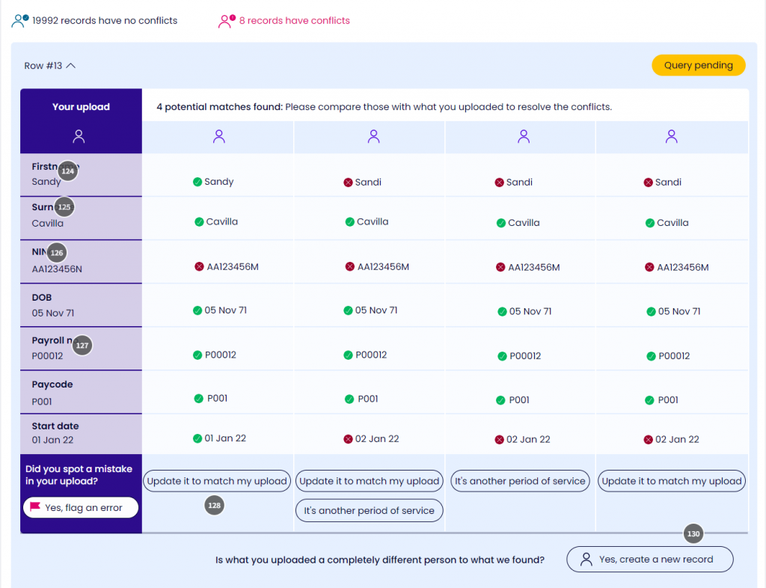Collapse Row #13 using the chevron

(71, 66)
